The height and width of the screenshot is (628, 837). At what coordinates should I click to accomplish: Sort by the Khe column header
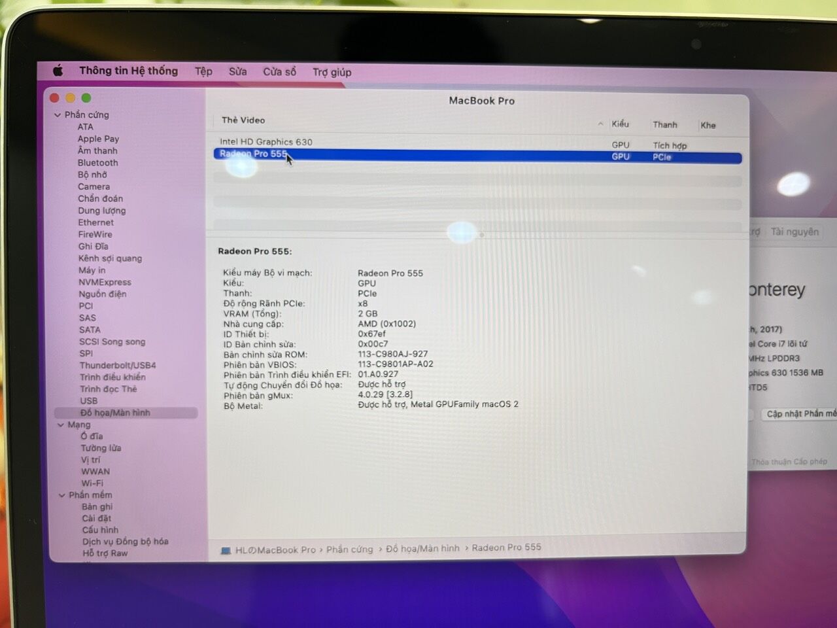click(x=708, y=126)
